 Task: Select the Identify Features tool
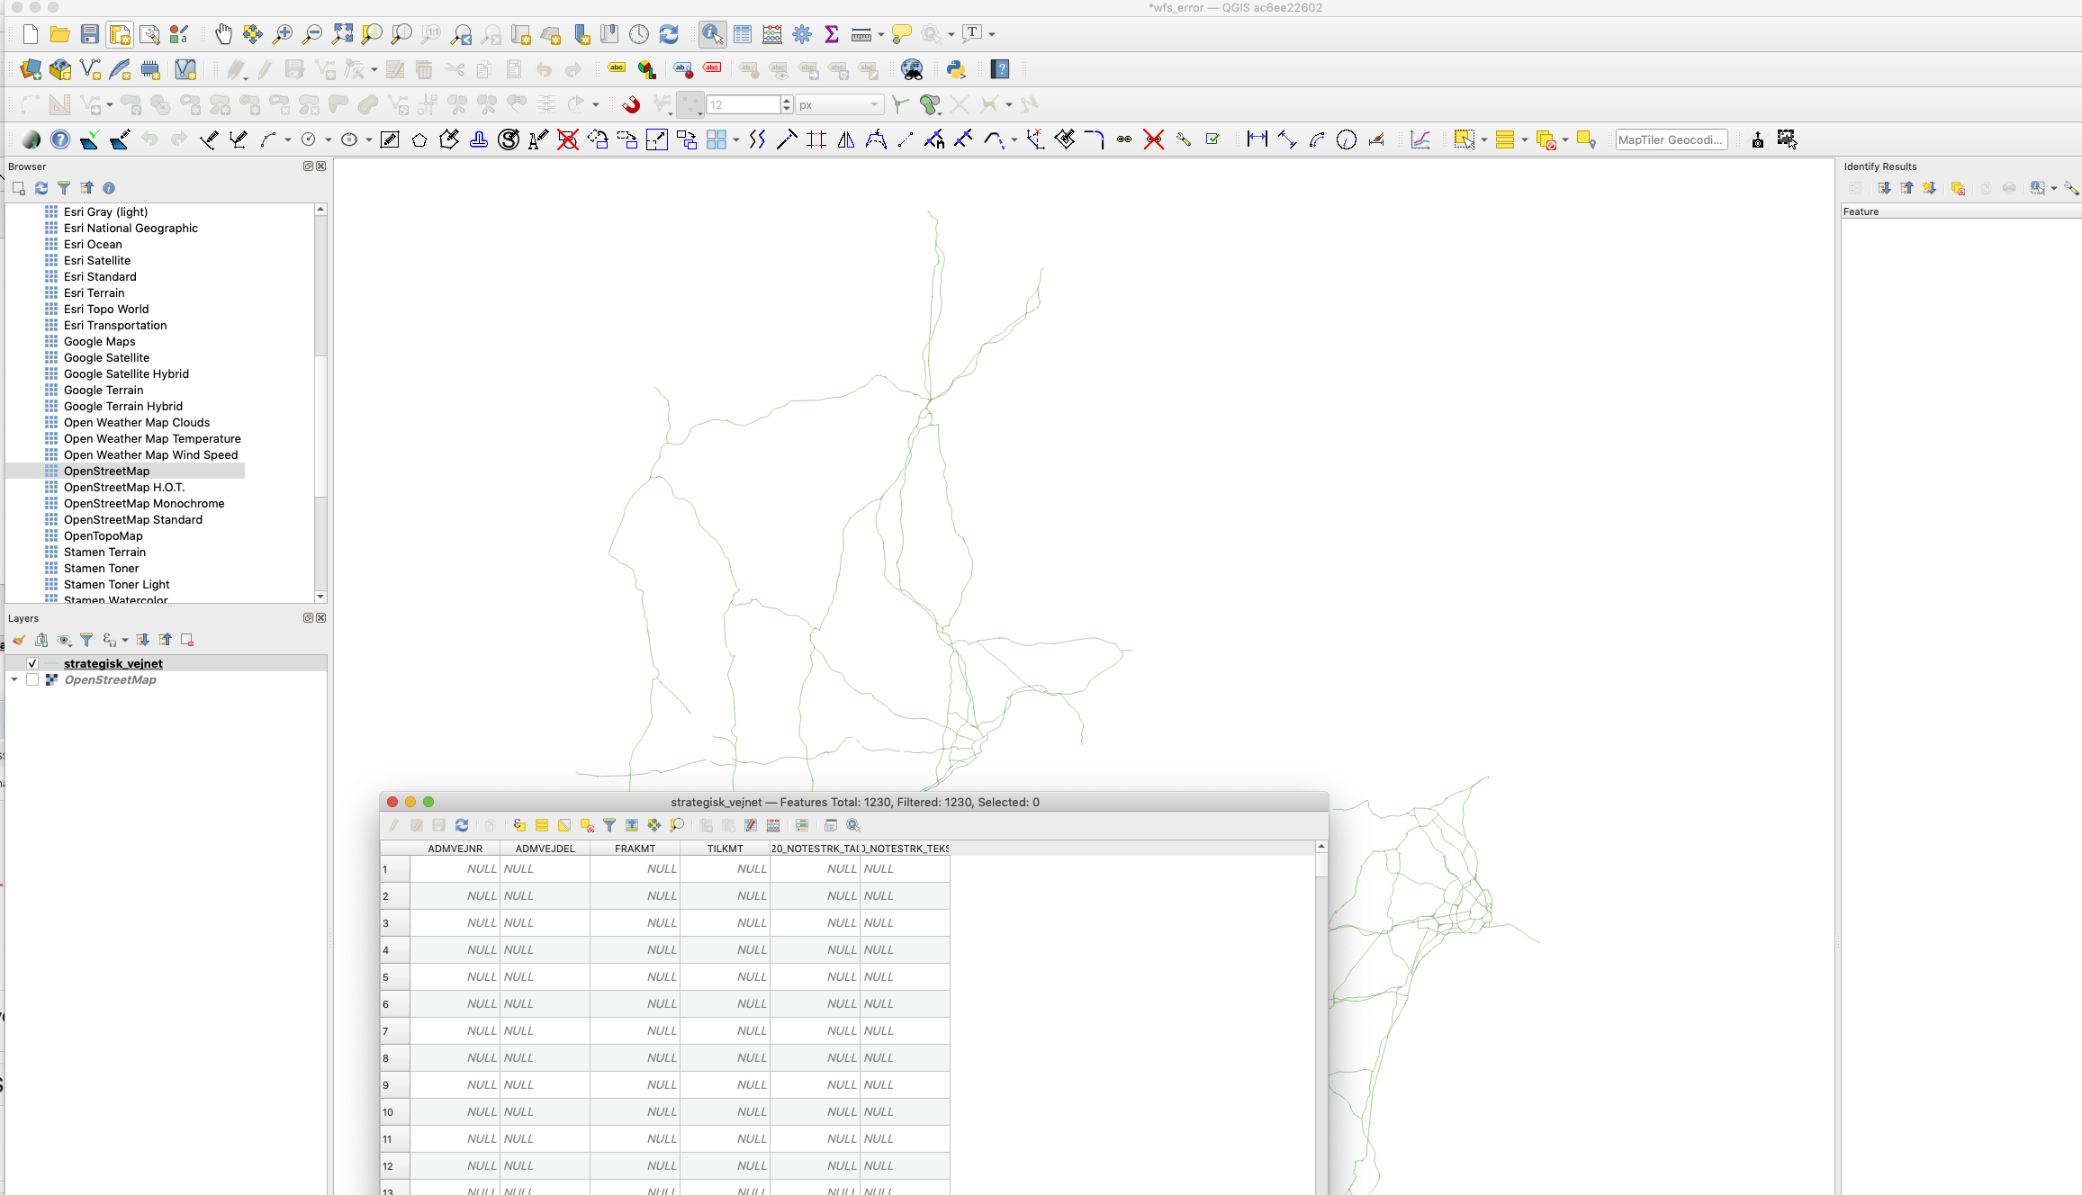click(711, 34)
